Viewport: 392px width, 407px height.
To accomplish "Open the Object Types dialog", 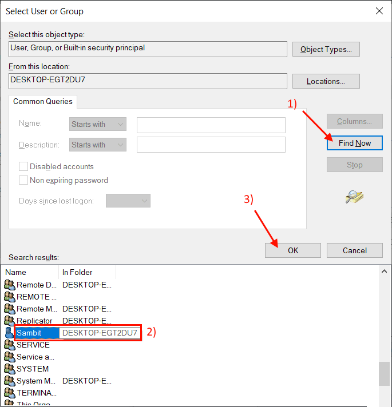I will [x=326, y=49].
